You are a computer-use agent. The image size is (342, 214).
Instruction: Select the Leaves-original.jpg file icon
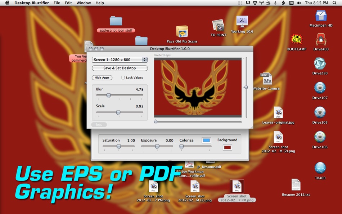click(278, 113)
